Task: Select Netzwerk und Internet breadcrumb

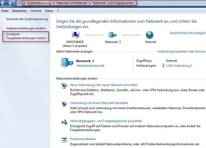Action: pos(72,3)
